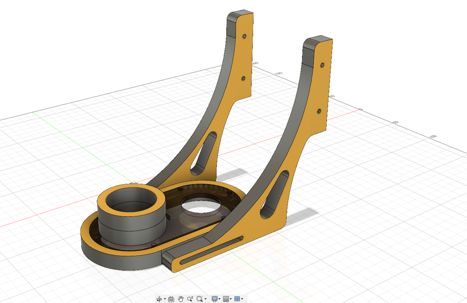Click the upper screw hole on the right bracket arm
467x303 pixels.
(x=322, y=65)
